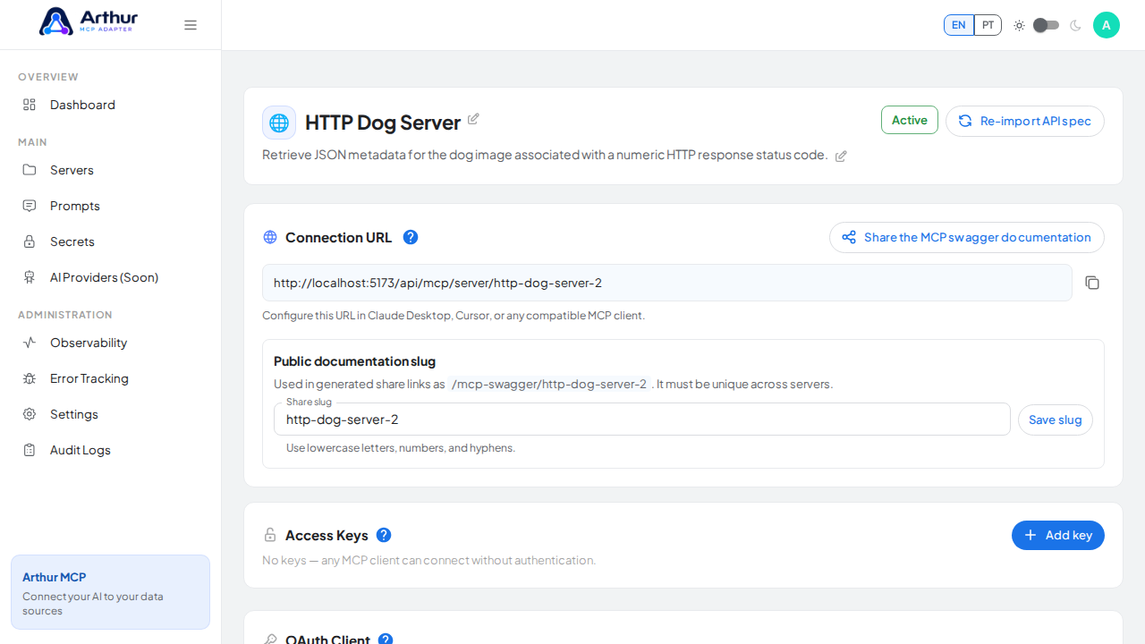The image size is (1145, 644).
Task: Focus the Share slug input field
Action: [x=642, y=419]
